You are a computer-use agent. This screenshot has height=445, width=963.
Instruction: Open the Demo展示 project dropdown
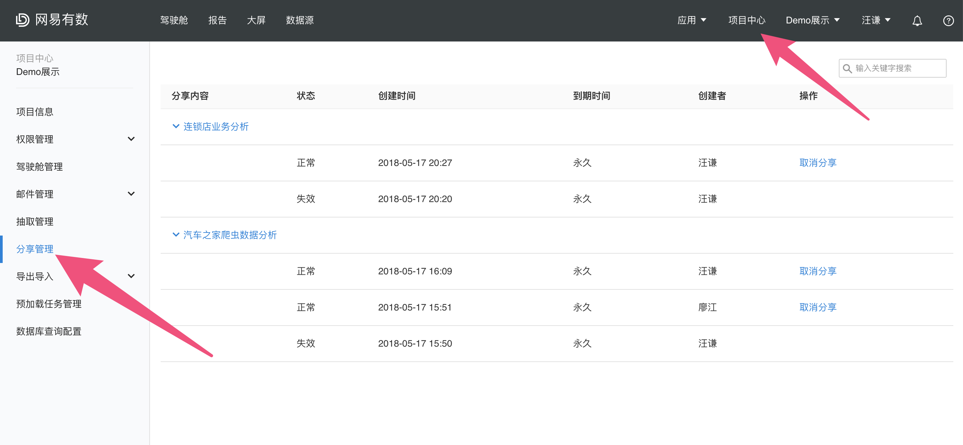click(x=812, y=20)
